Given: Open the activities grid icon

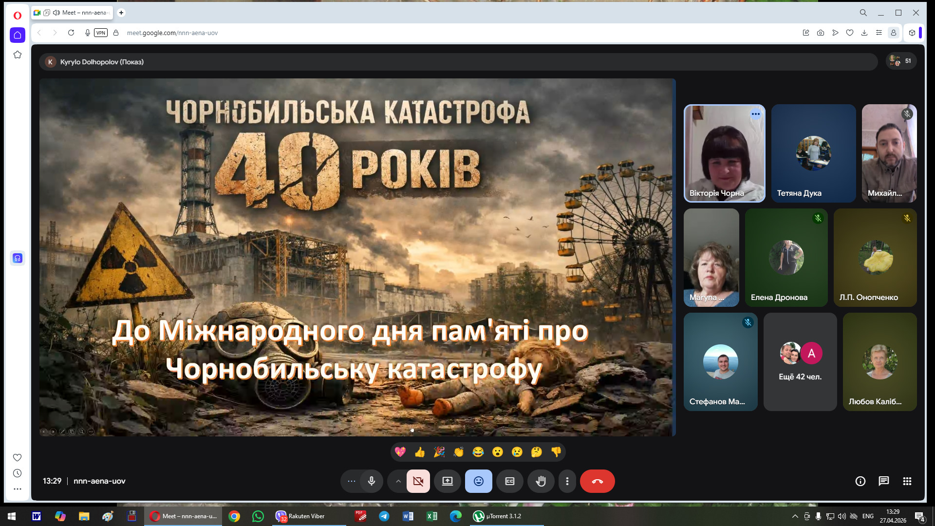Looking at the screenshot, I should [907, 481].
